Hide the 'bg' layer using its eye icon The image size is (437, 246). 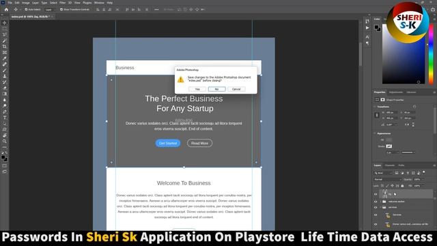coord(376,194)
